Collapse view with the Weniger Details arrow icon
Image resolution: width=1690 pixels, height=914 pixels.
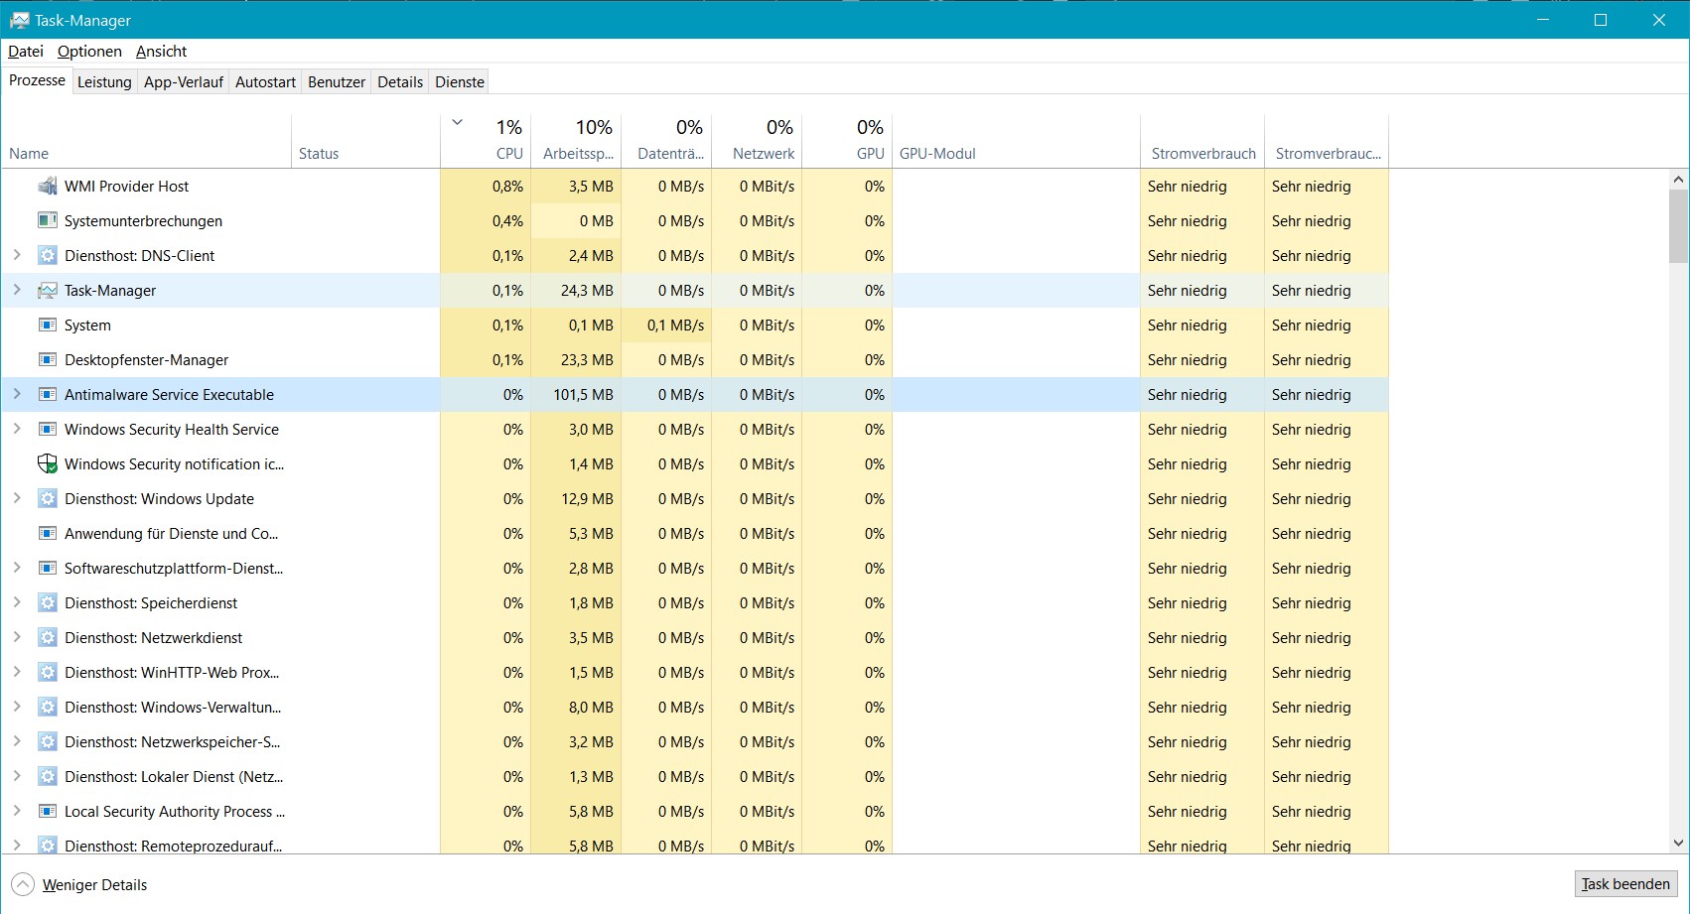(22, 884)
